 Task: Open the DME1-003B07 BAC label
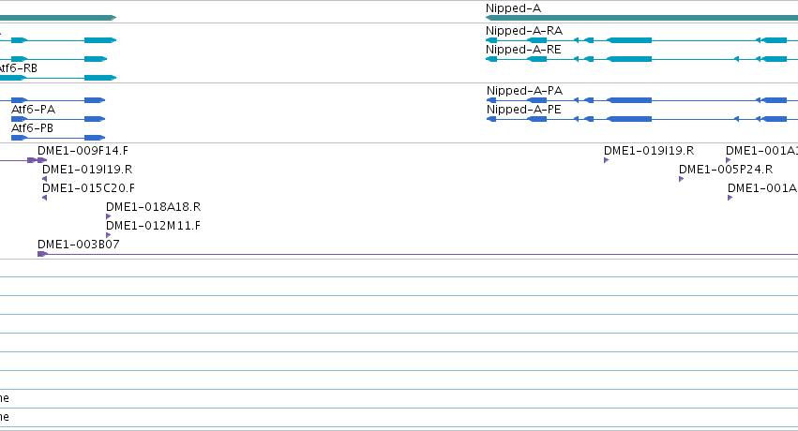coord(79,245)
